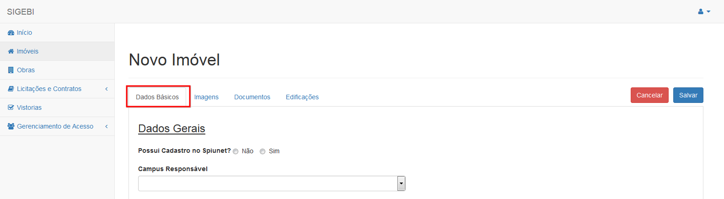Select the Não radio option for Spiunet

[236, 151]
